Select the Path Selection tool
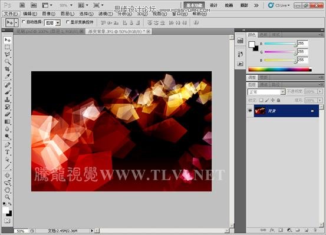Viewport: 326px width, 235px height. tap(8, 160)
